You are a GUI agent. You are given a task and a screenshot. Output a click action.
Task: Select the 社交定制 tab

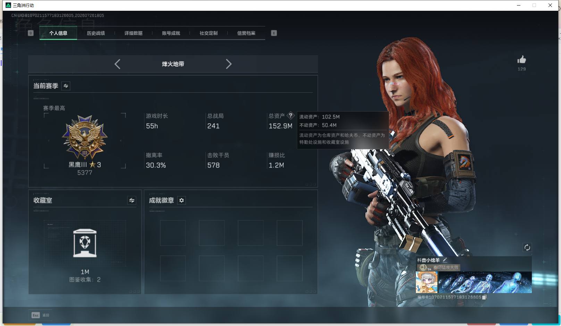point(209,33)
